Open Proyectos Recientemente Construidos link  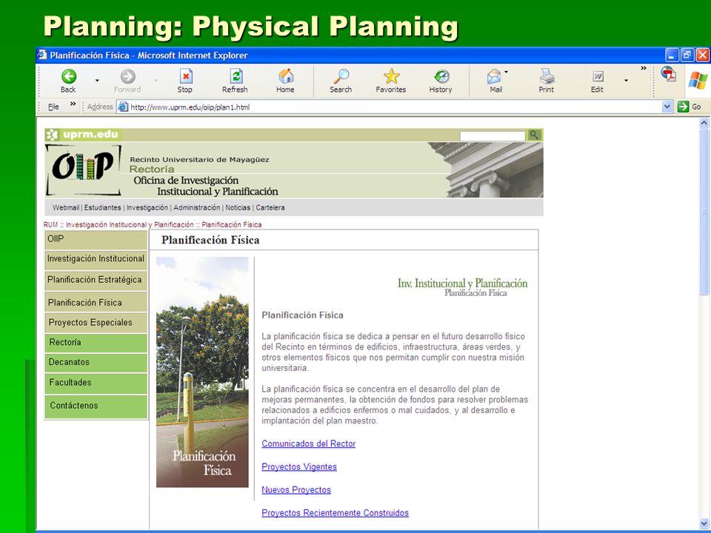pyautogui.click(x=335, y=513)
